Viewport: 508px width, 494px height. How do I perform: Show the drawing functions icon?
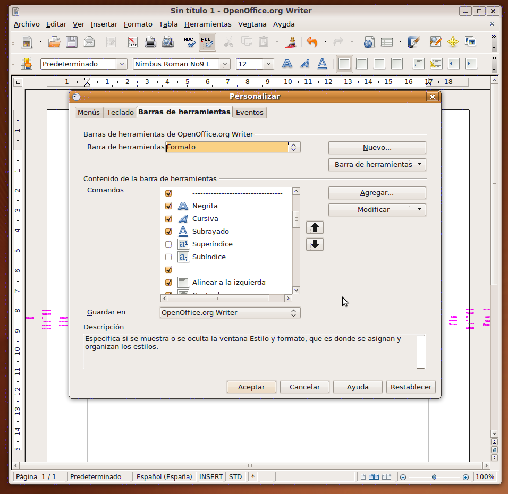414,42
